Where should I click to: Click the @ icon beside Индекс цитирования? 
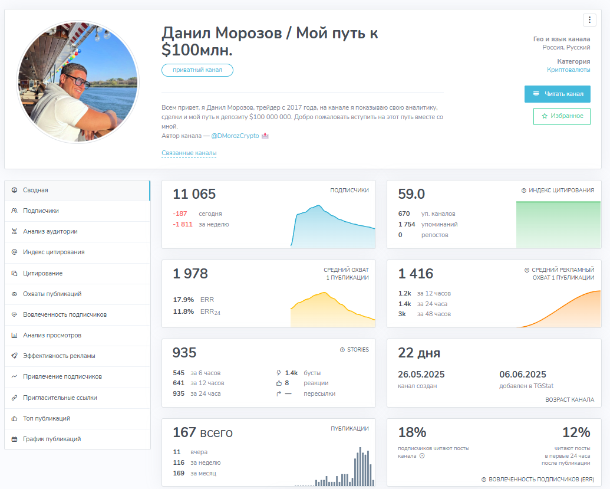point(14,252)
